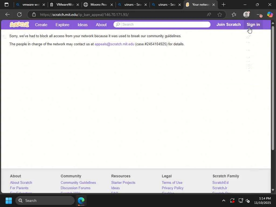Click the scrollbar up arrow

[273, 23]
